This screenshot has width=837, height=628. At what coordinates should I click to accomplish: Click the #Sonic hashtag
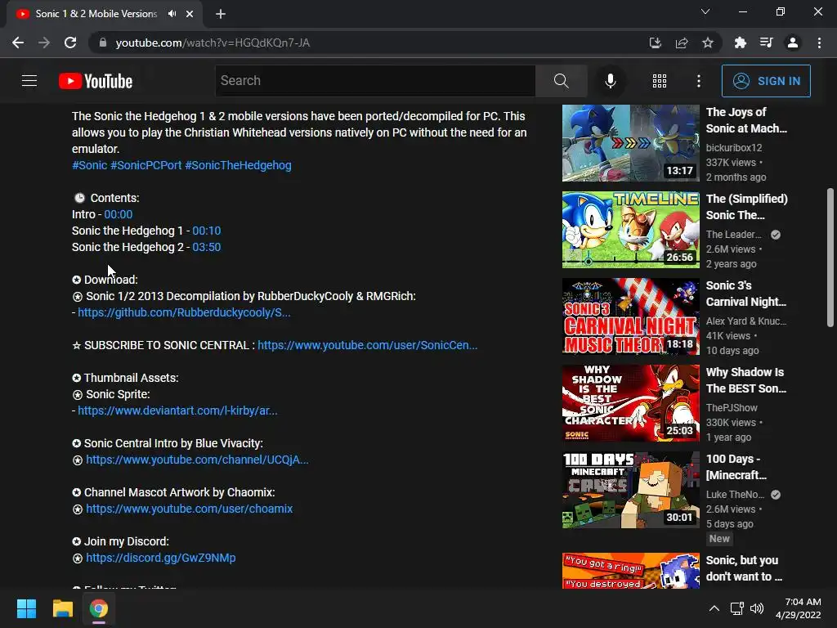pyautogui.click(x=90, y=165)
